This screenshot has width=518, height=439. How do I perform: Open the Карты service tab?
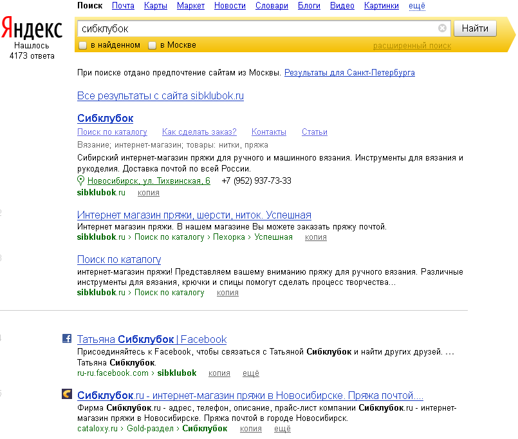[156, 6]
